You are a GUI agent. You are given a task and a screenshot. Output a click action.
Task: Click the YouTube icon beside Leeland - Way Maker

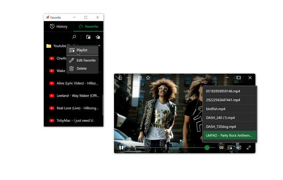pyautogui.click(x=52, y=96)
